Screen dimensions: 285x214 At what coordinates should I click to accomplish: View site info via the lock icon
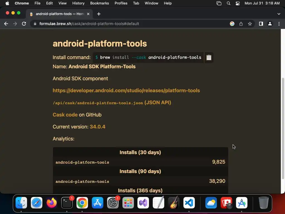point(35,24)
